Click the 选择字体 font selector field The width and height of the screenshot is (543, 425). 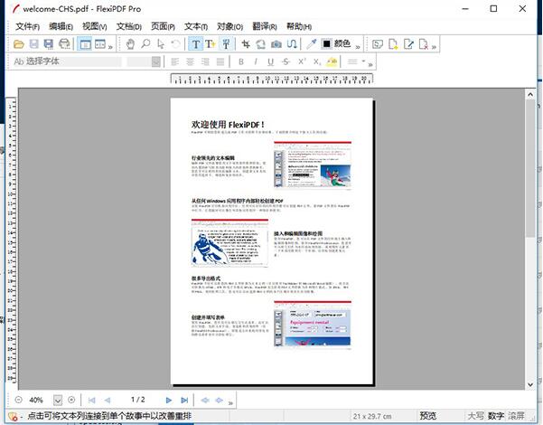click(x=68, y=61)
